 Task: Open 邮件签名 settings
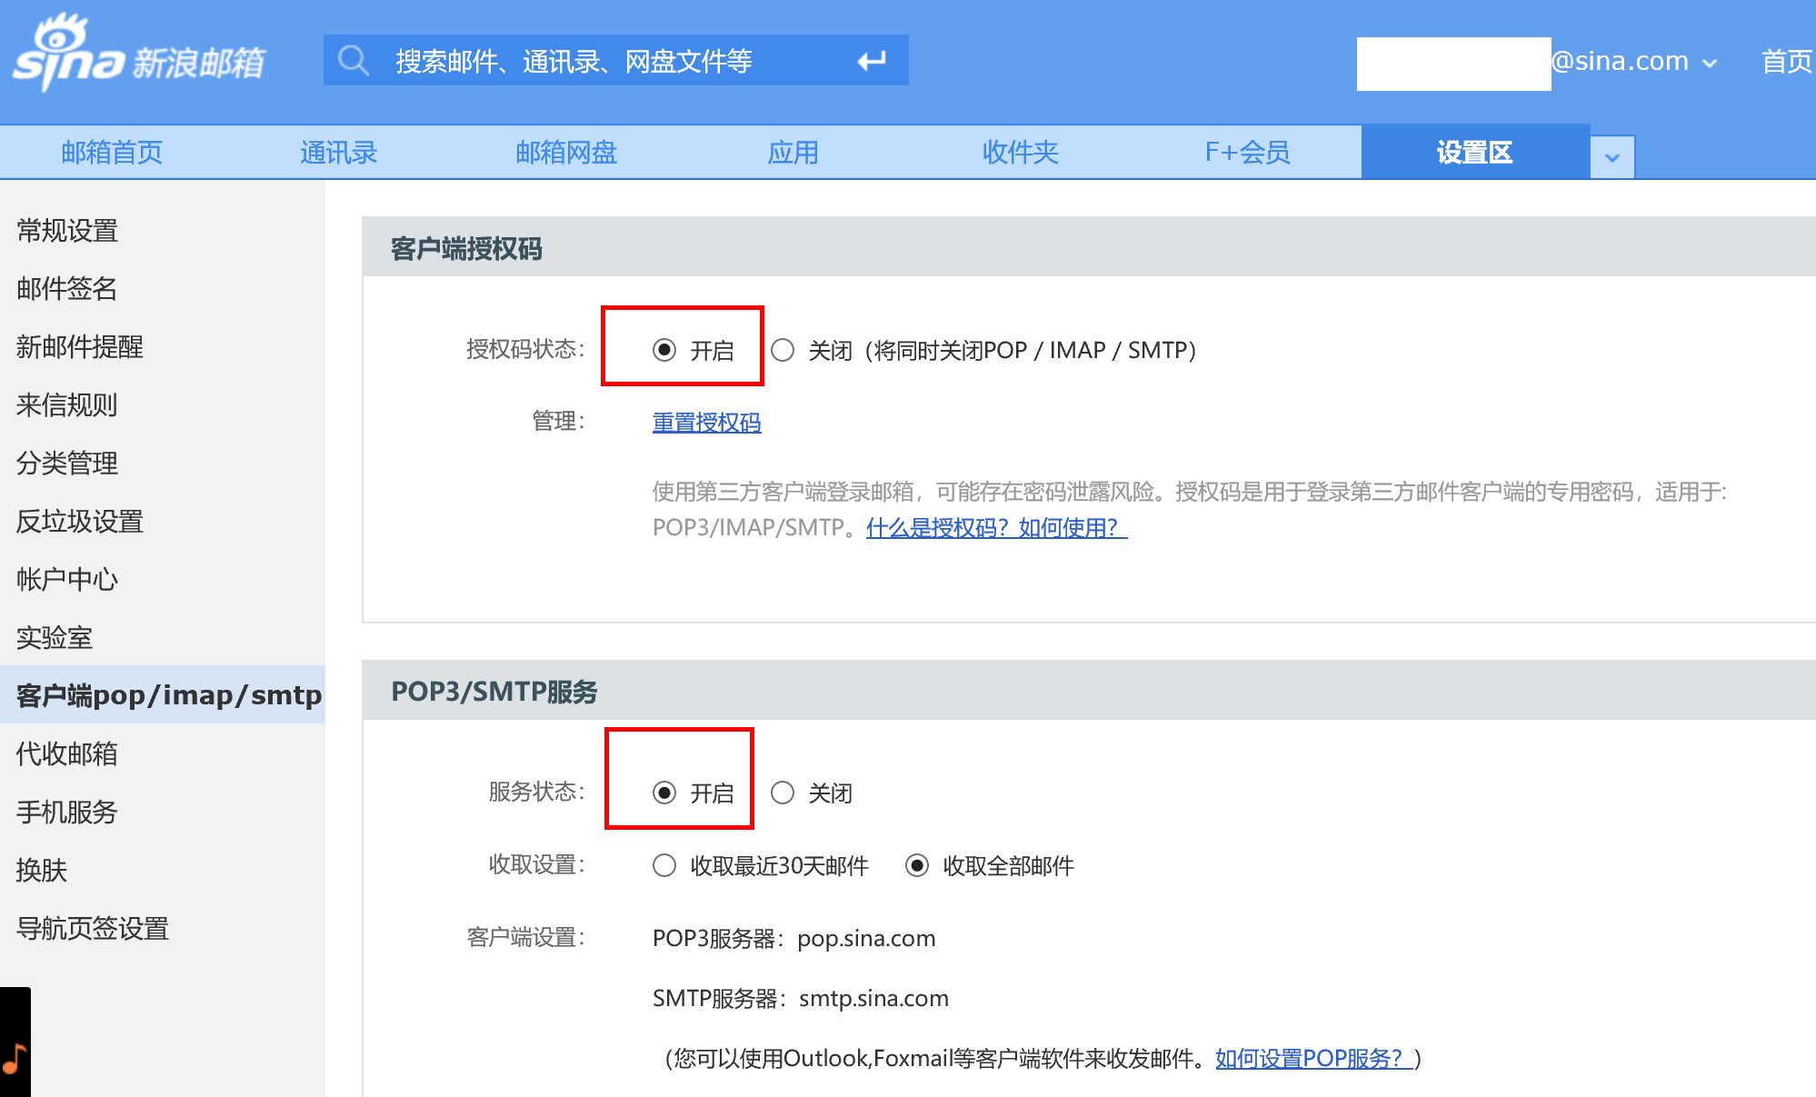67,289
